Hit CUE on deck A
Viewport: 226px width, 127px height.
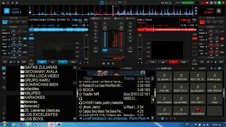click(42, 62)
